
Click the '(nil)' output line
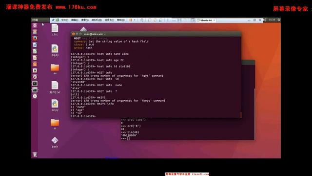coord(75,94)
